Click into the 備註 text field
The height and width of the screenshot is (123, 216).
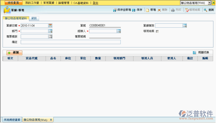point(70,42)
